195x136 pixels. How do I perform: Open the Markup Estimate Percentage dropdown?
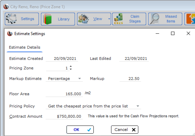(x=64, y=79)
